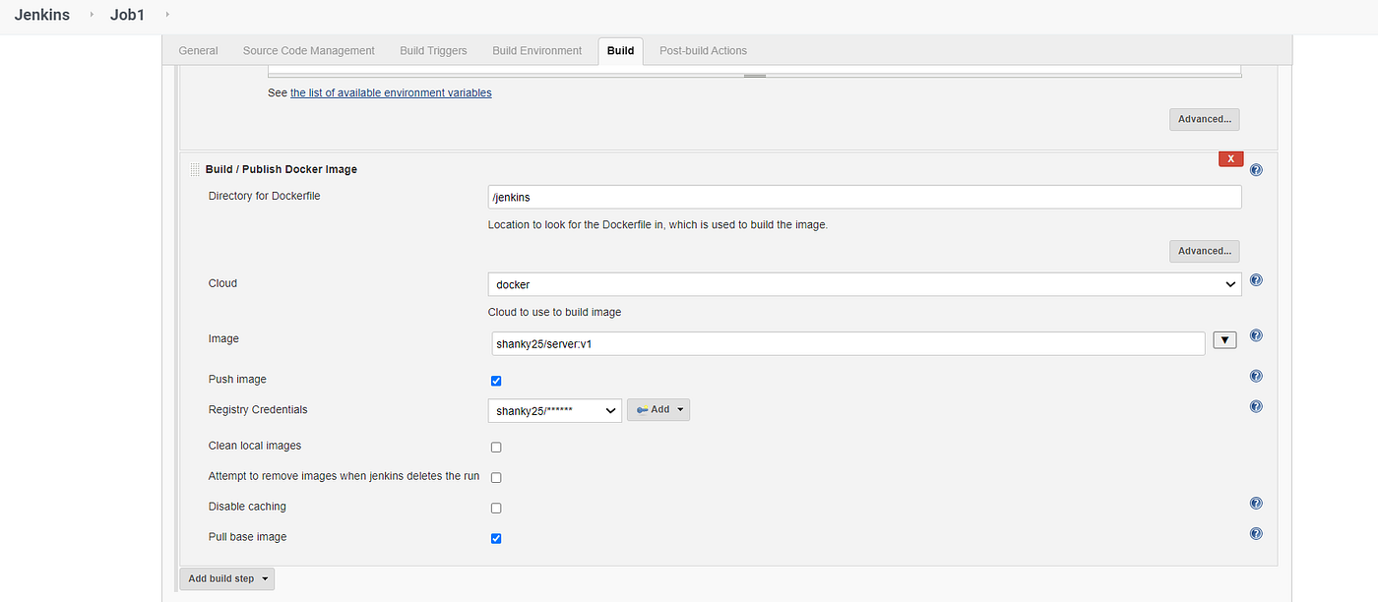Grab the drag handle beside Build / Publish Docker Image

coord(194,168)
